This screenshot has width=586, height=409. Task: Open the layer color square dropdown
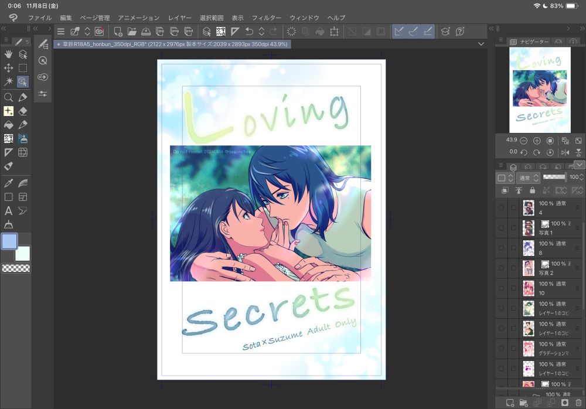click(x=505, y=178)
